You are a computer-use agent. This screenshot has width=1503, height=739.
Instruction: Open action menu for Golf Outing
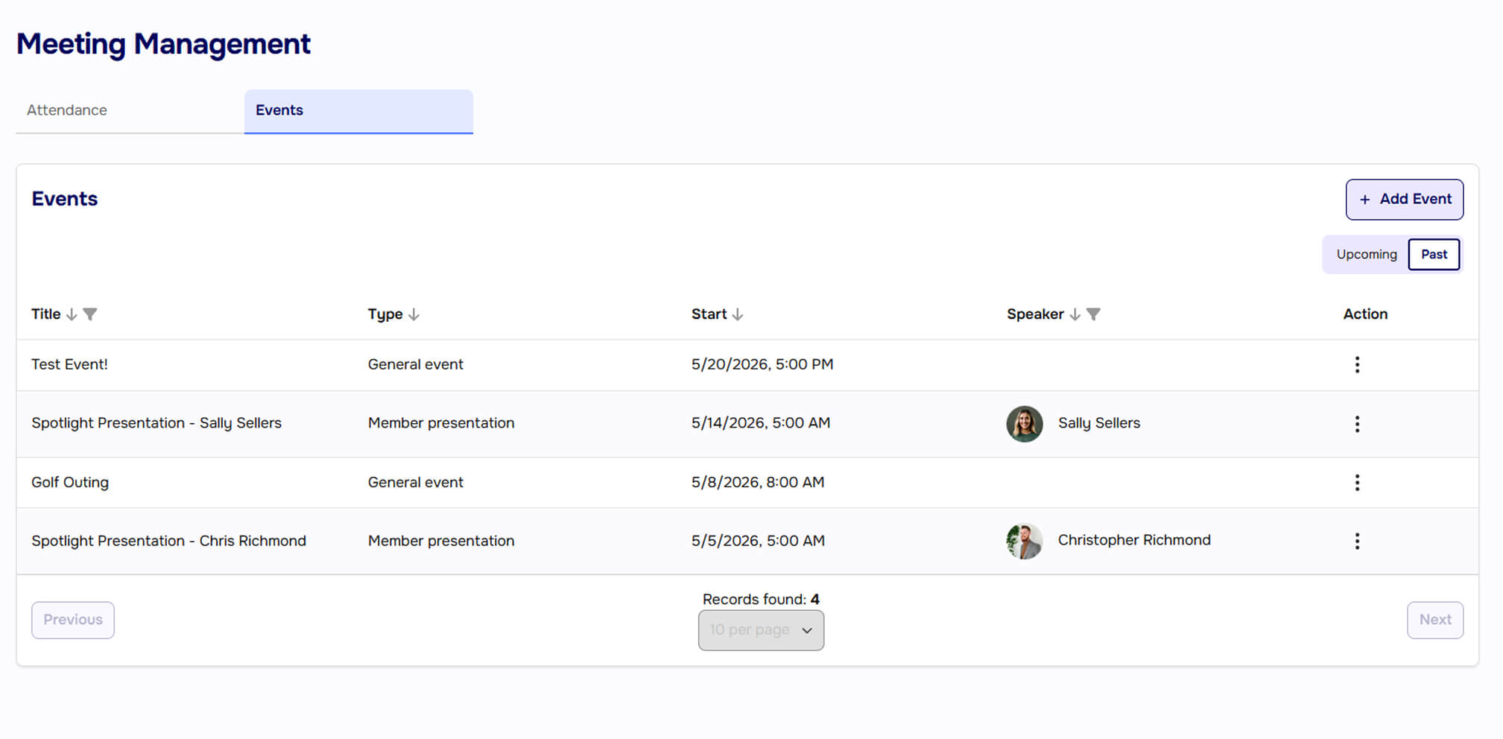click(1357, 483)
